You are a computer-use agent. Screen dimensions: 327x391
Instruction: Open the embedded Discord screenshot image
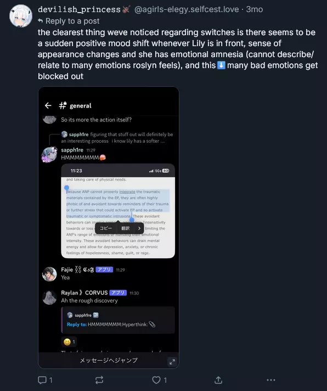tap(109, 227)
